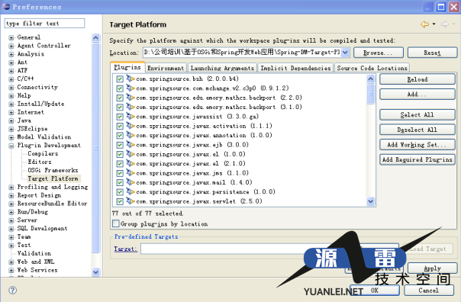Click plug-in icon for com.springsource.bsh
This screenshot has width=461, height=302.
[131, 79]
